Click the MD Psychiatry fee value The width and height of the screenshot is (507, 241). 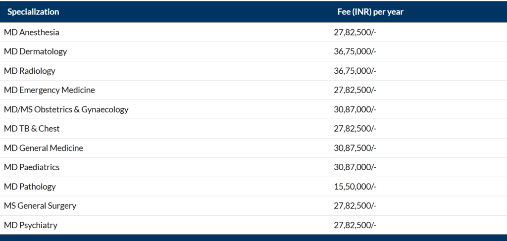(x=355, y=225)
